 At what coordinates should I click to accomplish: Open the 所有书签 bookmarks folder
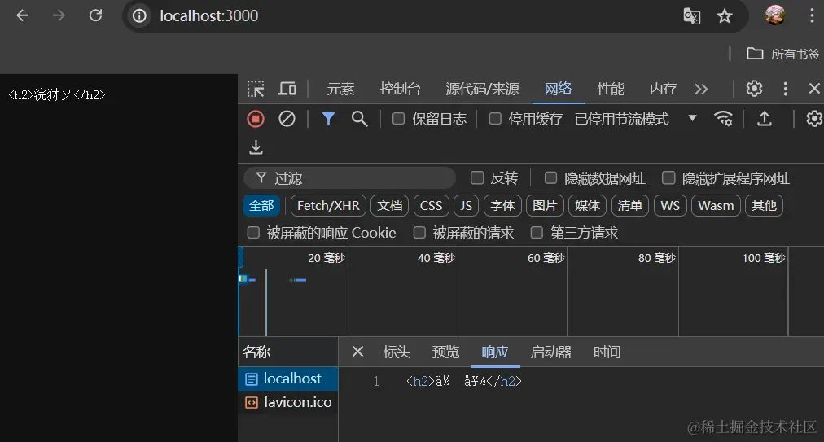point(783,54)
